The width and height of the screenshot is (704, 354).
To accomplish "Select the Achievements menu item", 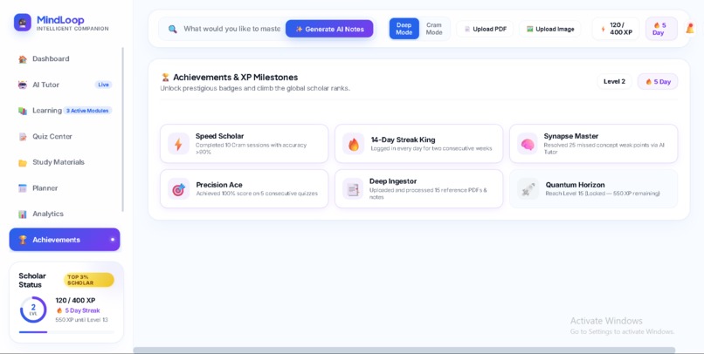I will coord(65,240).
